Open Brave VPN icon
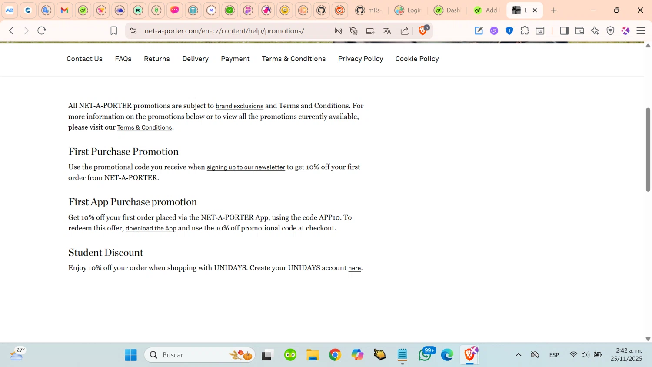This screenshot has height=367, width=652. pos(610,30)
